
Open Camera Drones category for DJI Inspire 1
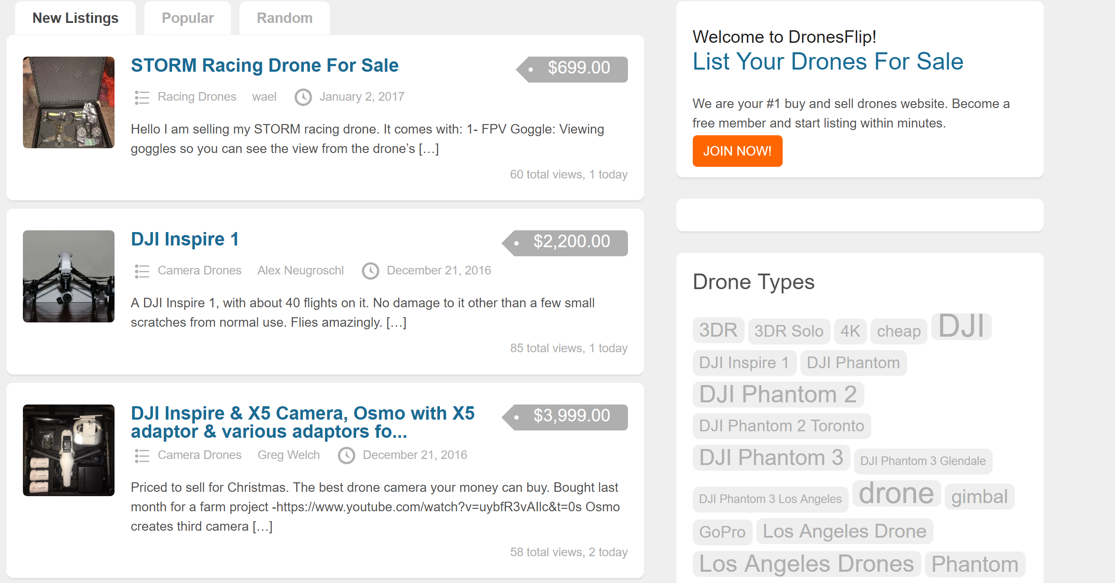(200, 270)
